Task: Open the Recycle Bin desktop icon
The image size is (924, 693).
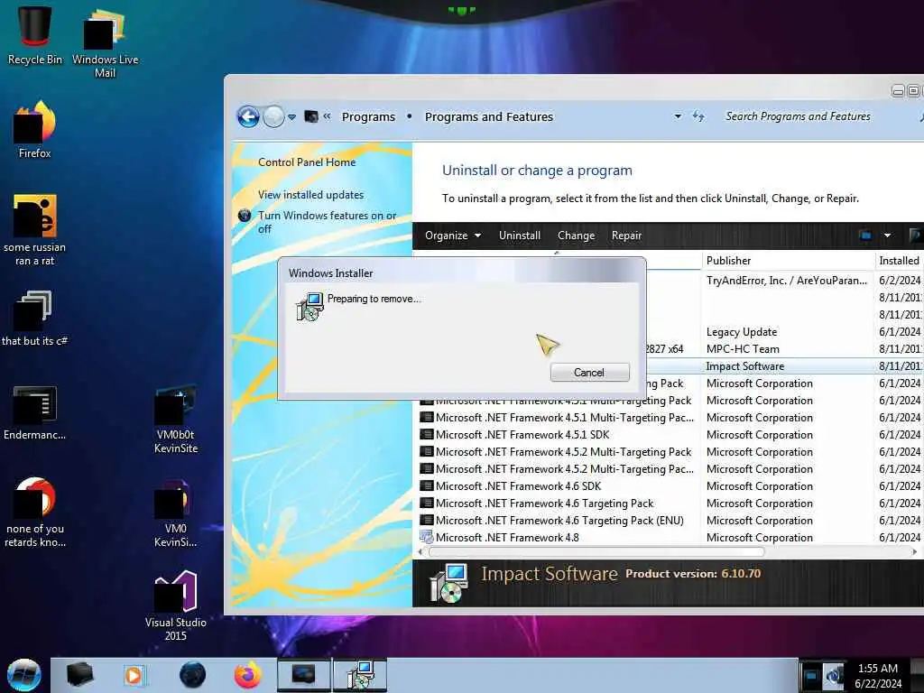Action: click(35, 35)
